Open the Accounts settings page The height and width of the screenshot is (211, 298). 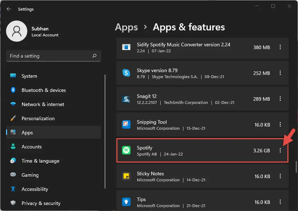click(x=54, y=147)
